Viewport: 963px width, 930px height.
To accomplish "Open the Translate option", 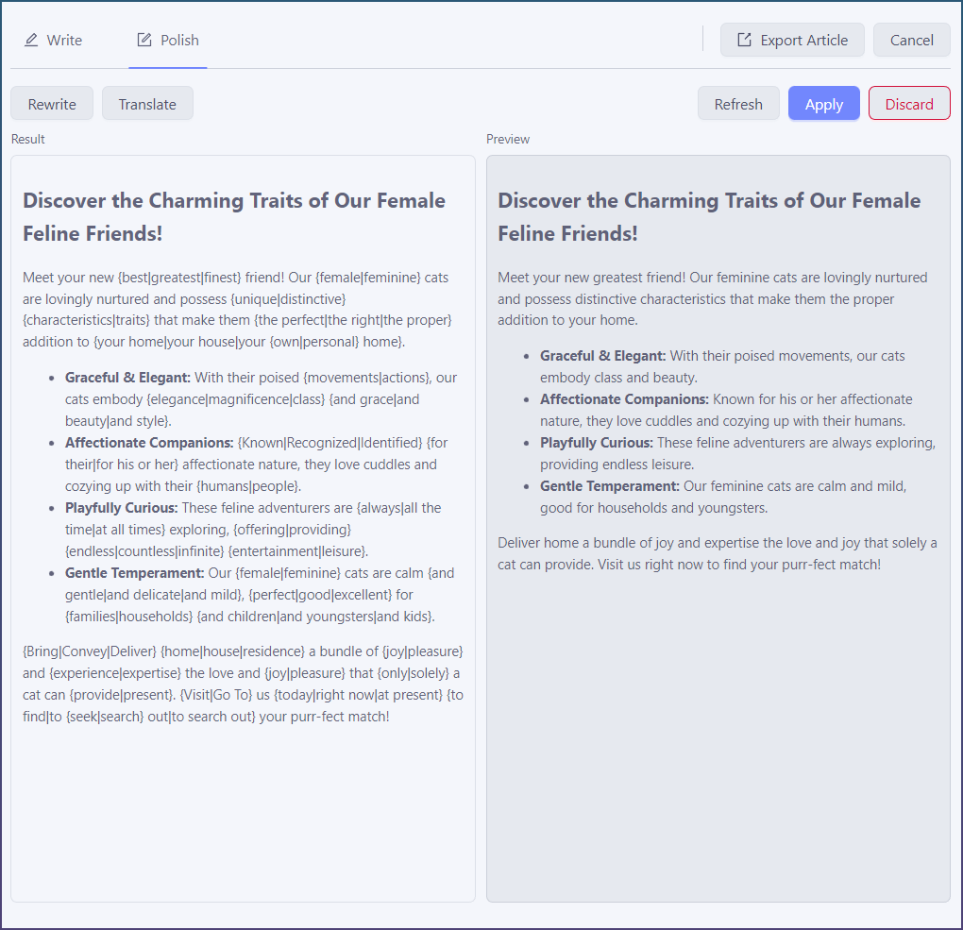I will tap(147, 104).
